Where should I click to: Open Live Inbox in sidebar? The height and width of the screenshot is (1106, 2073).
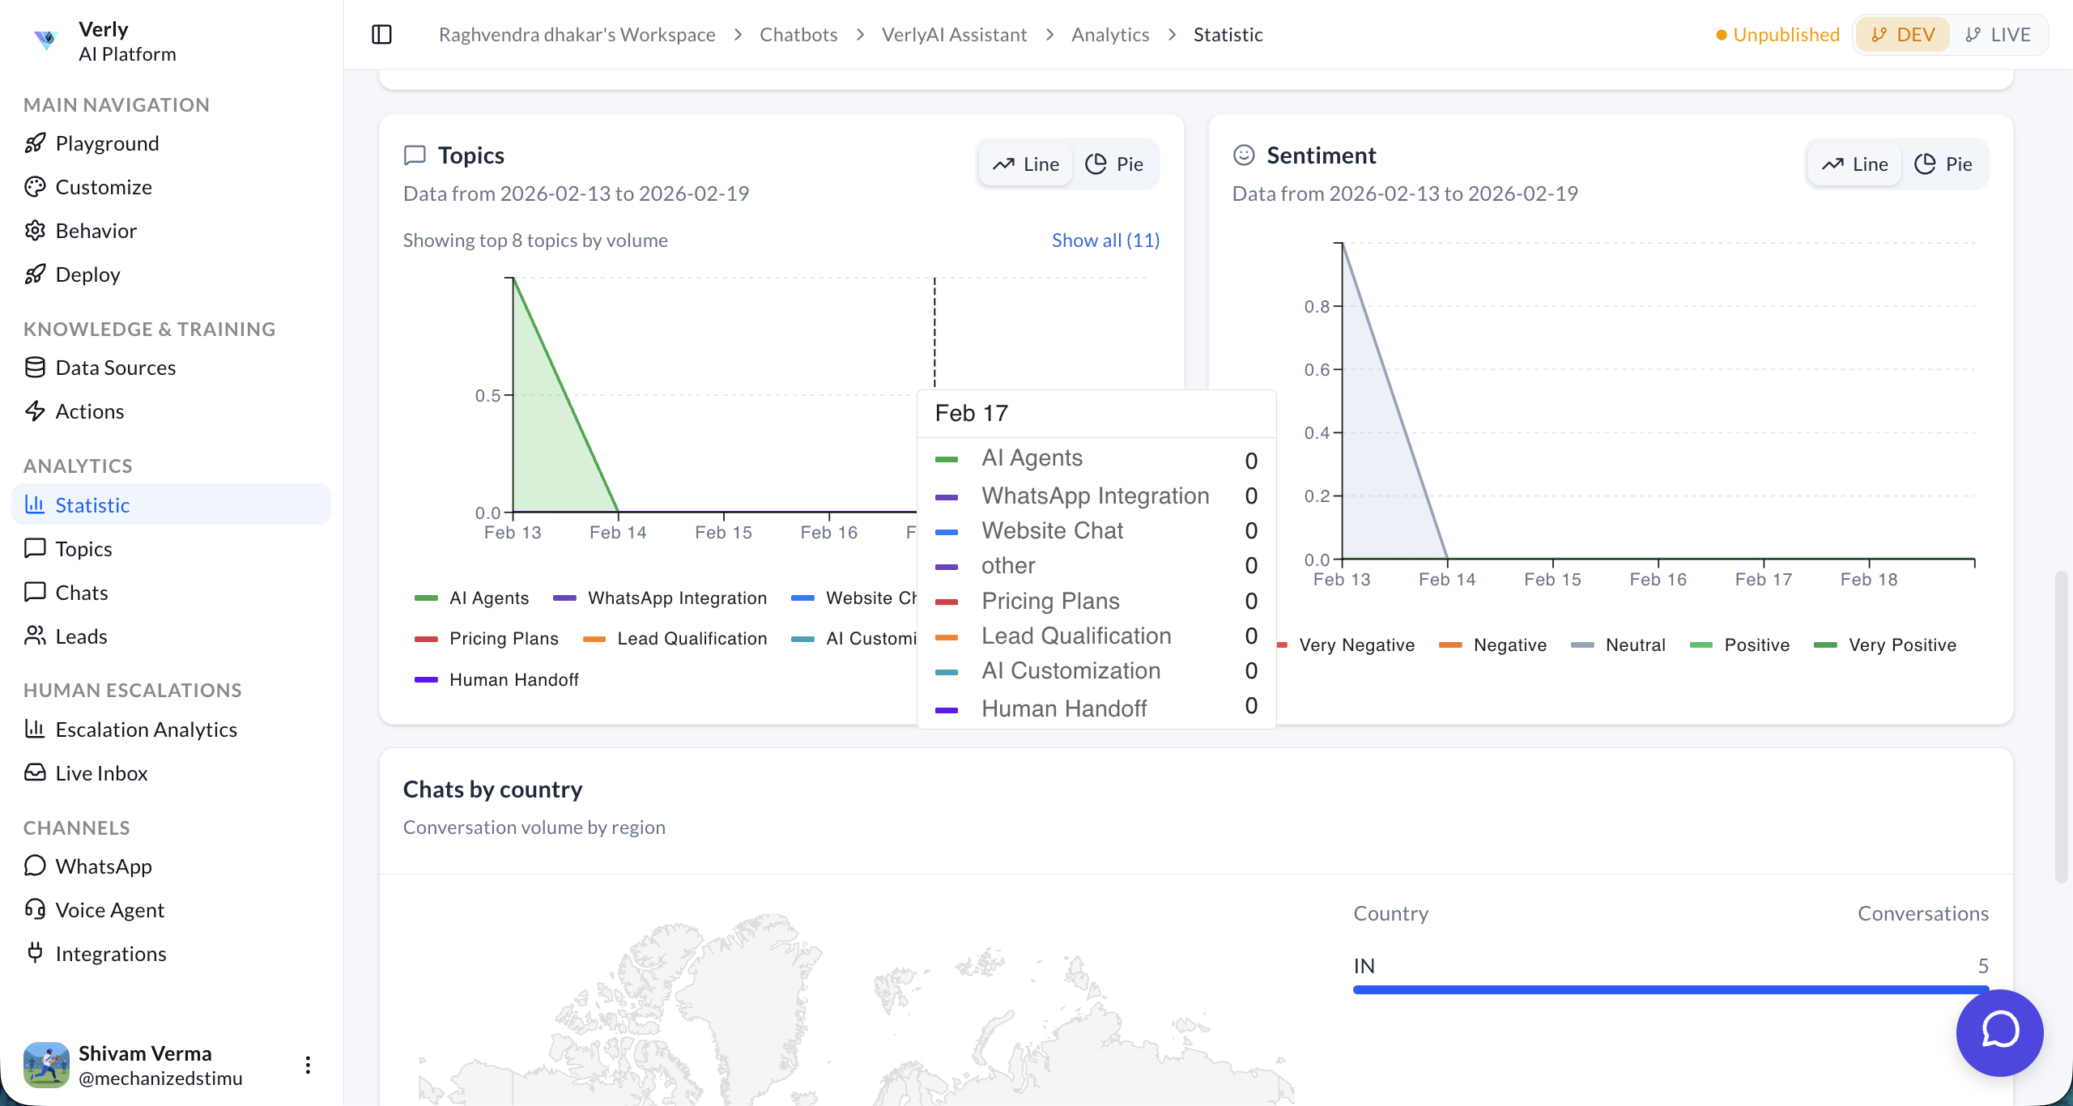click(x=101, y=773)
